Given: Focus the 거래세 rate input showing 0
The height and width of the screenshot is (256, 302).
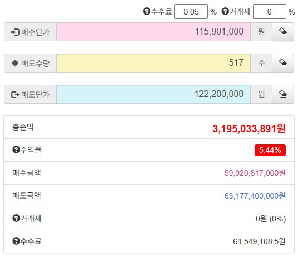Looking at the screenshot, I should (x=270, y=12).
